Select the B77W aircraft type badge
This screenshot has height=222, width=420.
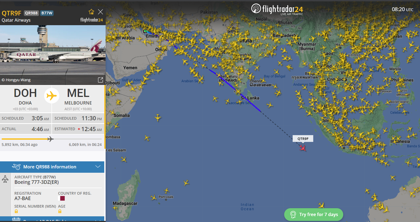tap(47, 13)
